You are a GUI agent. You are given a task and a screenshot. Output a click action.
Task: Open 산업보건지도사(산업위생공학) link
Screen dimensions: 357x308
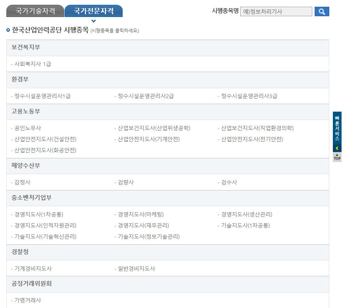pyautogui.click(x=154, y=128)
